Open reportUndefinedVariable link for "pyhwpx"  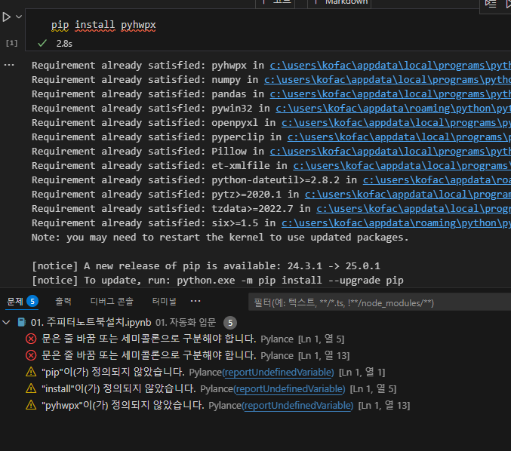tap(297, 406)
